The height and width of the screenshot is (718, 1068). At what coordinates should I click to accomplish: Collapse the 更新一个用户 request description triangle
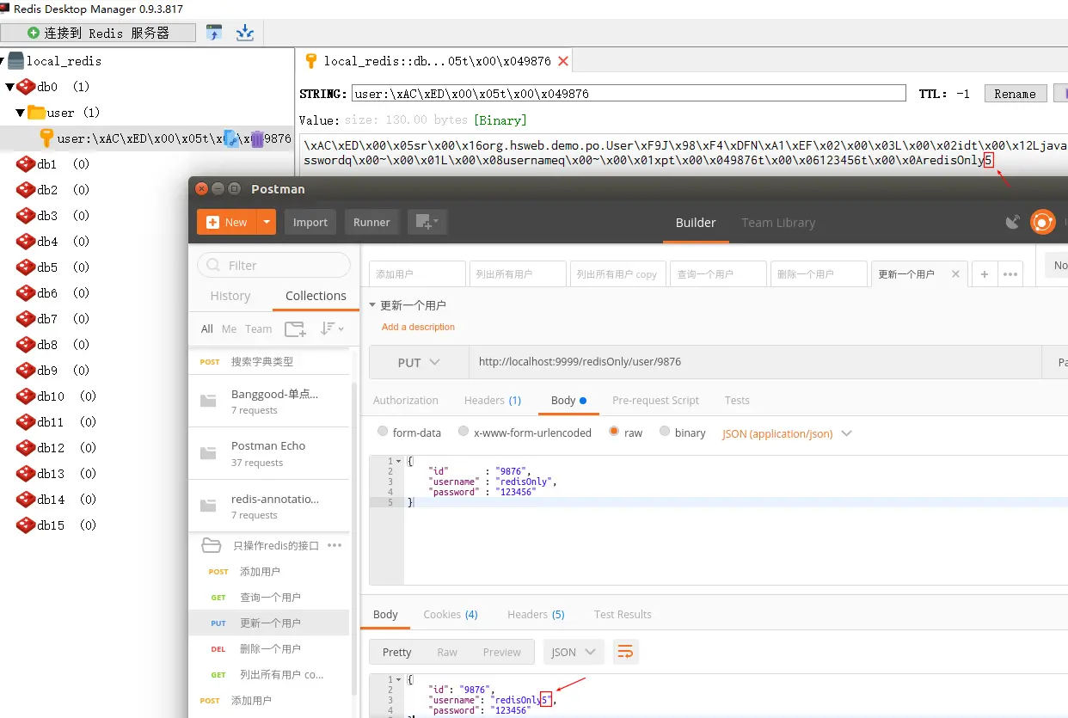coord(373,305)
